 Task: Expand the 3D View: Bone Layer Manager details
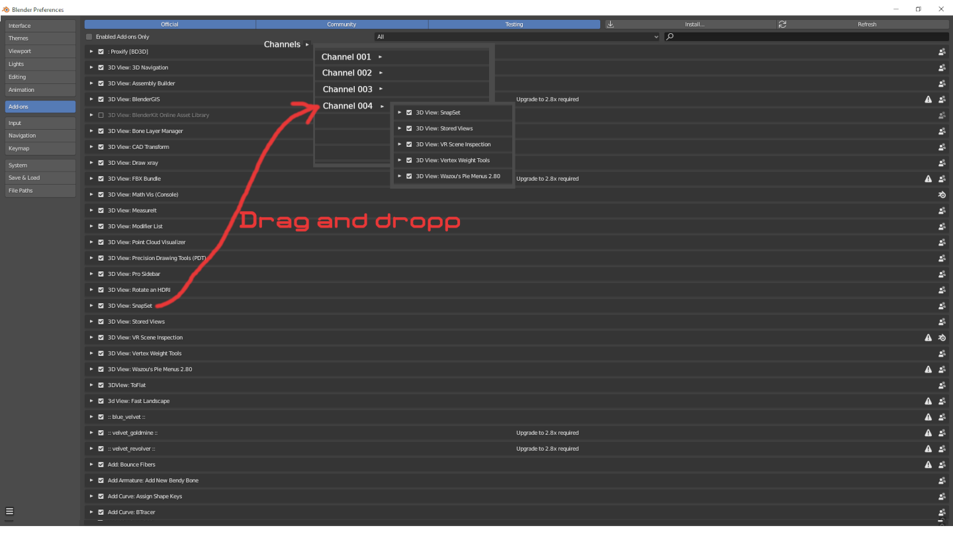[91, 131]
